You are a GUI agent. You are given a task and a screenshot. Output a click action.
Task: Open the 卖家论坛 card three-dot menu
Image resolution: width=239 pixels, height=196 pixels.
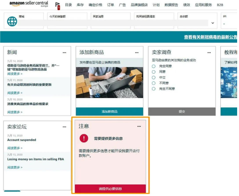(64, 127)
